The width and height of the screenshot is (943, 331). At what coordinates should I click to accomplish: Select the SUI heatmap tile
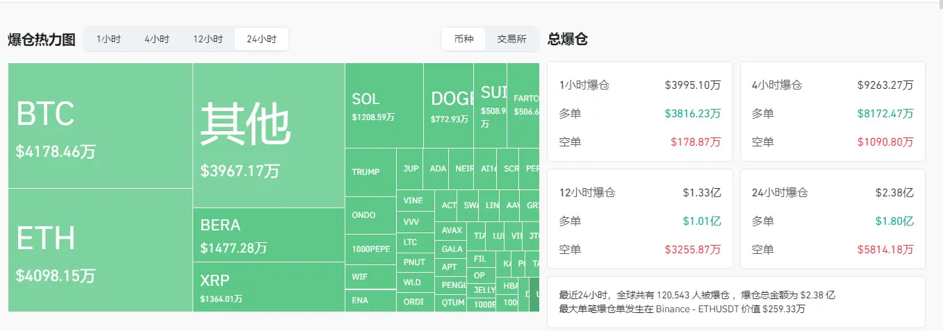click(x=491, y=105)
